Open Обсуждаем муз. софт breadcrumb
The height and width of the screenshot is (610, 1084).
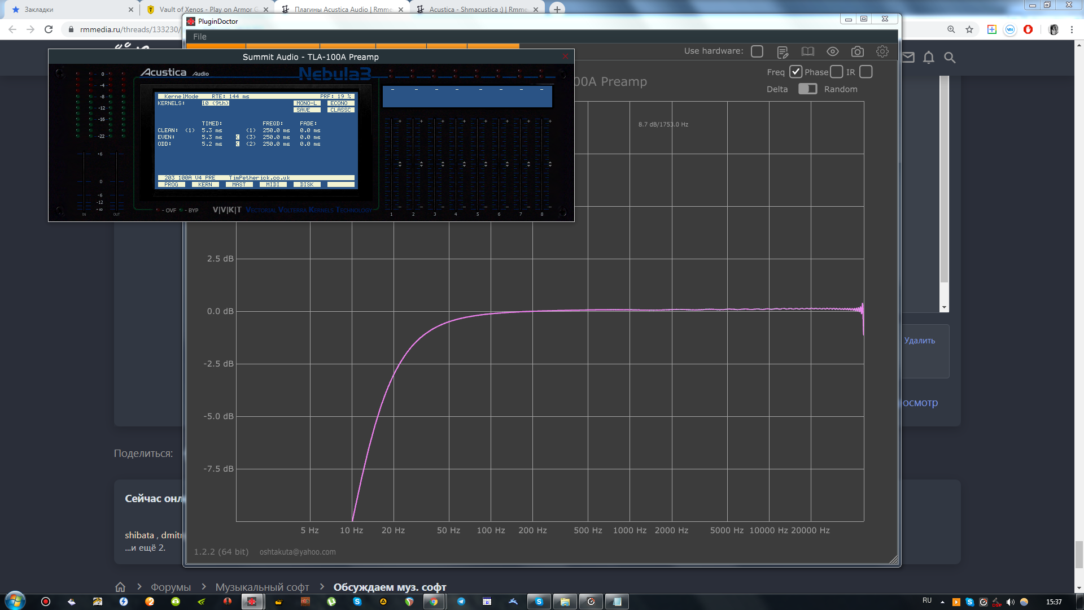(x=390, y=587)
